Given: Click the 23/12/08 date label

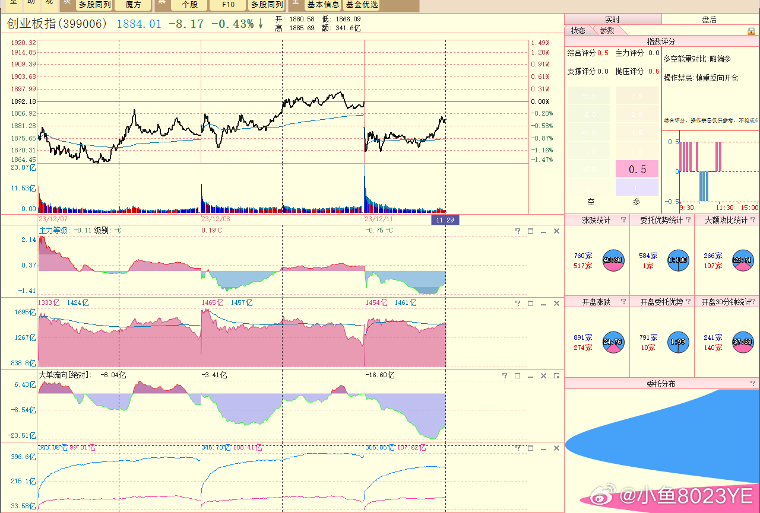Looking at the screenshot, I should point(216,219).
